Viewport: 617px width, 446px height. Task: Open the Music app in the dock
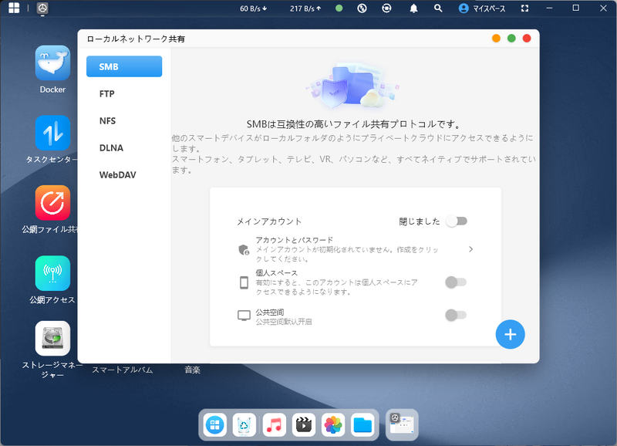pyautogui.click(x=274, y=424)
